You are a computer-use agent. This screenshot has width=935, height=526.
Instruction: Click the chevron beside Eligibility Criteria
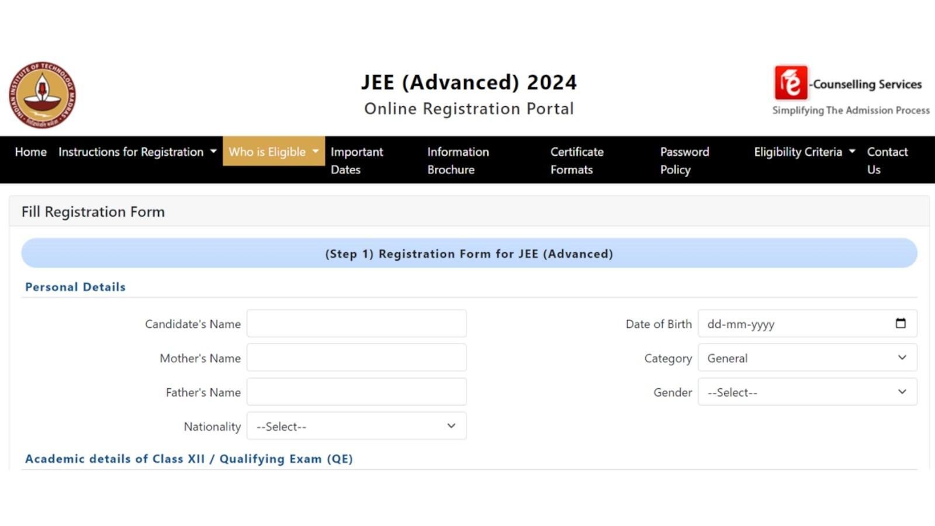[x=851, y=152]
